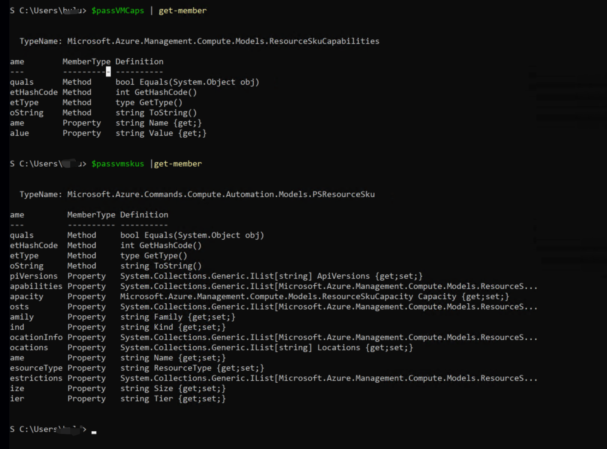Image resolution: width=607 pixels, height=449 pixels.
Task: Click the ResourceSkuCapacity Capacity property definition
Action: pos(315,296)
